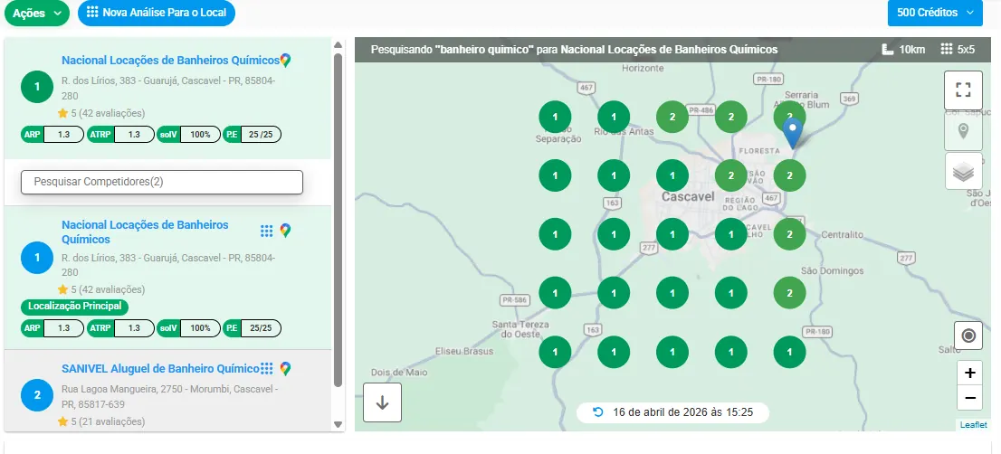1001x454 pixels.
Task: Click the blue location marker on map
Action: coord(792,134)
